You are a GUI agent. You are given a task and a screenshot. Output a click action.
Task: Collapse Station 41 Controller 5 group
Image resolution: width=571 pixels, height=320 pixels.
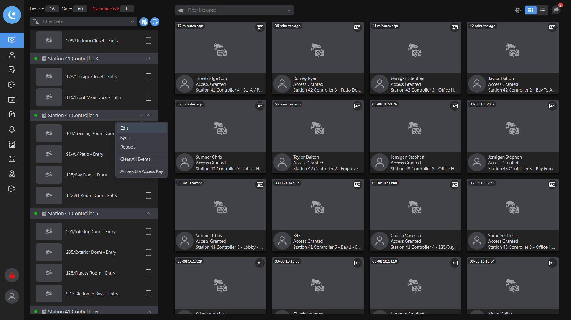tap(149, 214)
